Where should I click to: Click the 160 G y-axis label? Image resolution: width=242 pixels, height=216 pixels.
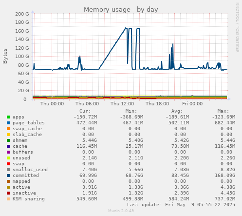tap(22, 31)
